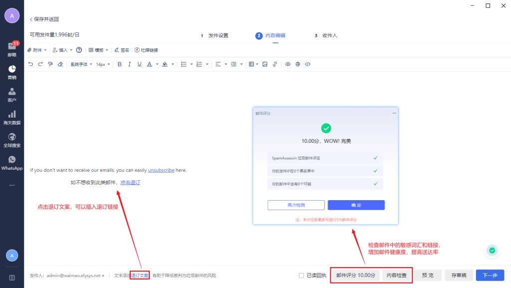Image resolution: width=511 pixels, height=288 pixels.
Task: Click 保存并返回 to go back
Action: tap(44, 19)
